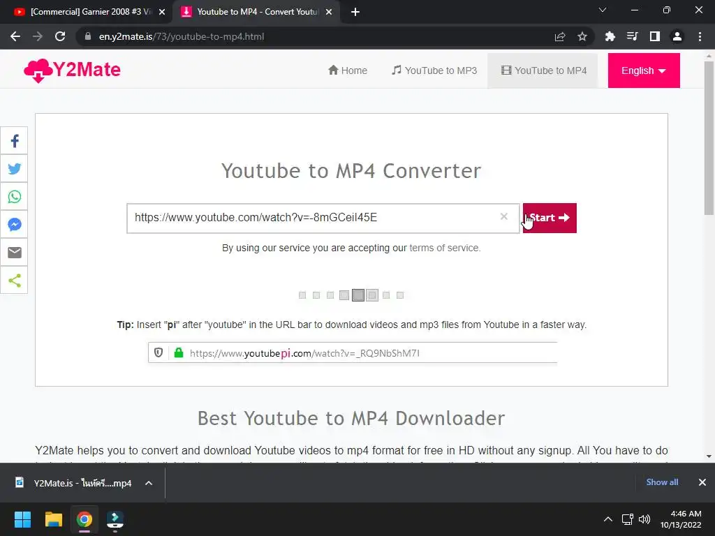Share page via Facebook sidebar icon

(14, 141)
